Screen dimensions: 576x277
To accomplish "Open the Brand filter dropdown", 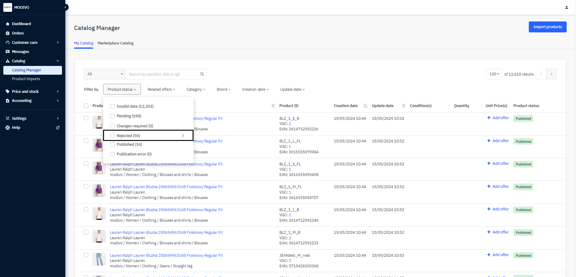I will pyautogui.click(x=223, y=90).
